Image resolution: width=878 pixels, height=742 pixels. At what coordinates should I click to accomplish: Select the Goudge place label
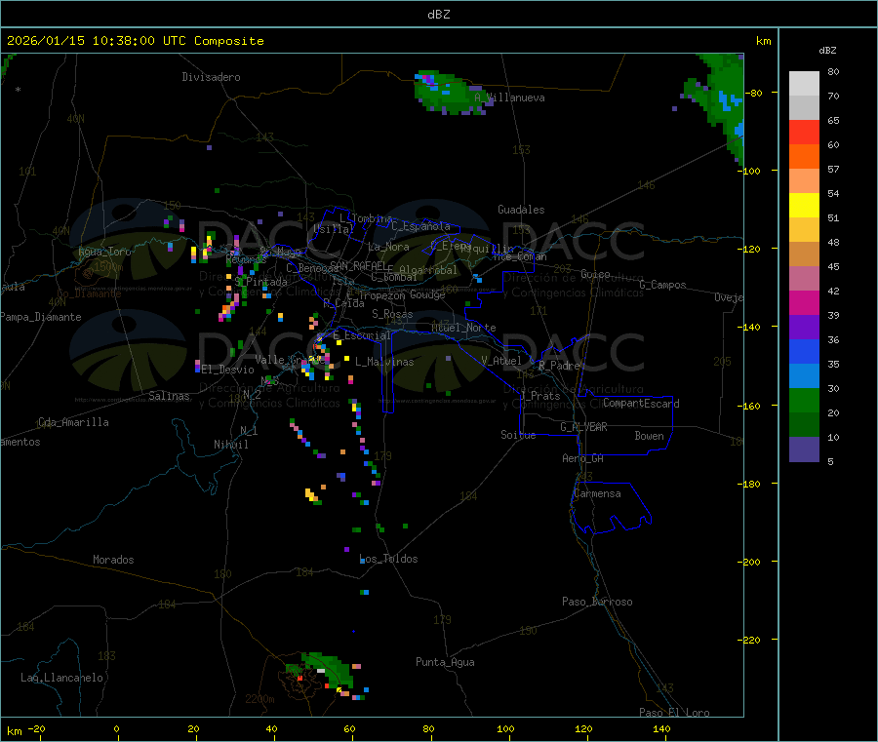click(x=427, y=294)
